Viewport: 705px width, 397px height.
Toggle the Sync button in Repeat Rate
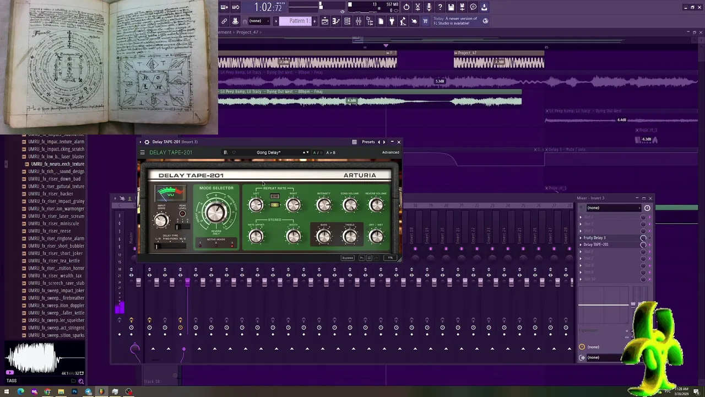tap(275, 196)
